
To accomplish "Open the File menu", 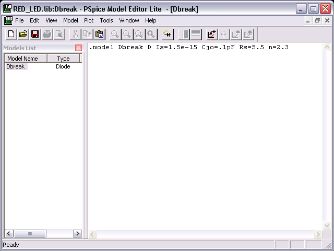I will 19,20.
